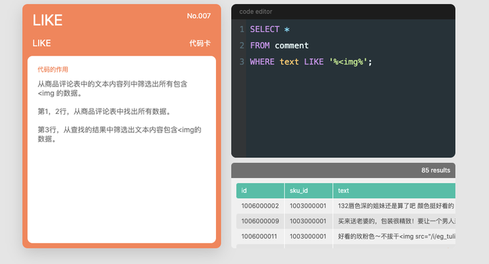Screen dimensions: 489x264
Task: Click sku_id cell in row 1006000009
Action: pyautogui.click(x=308, y=221)
